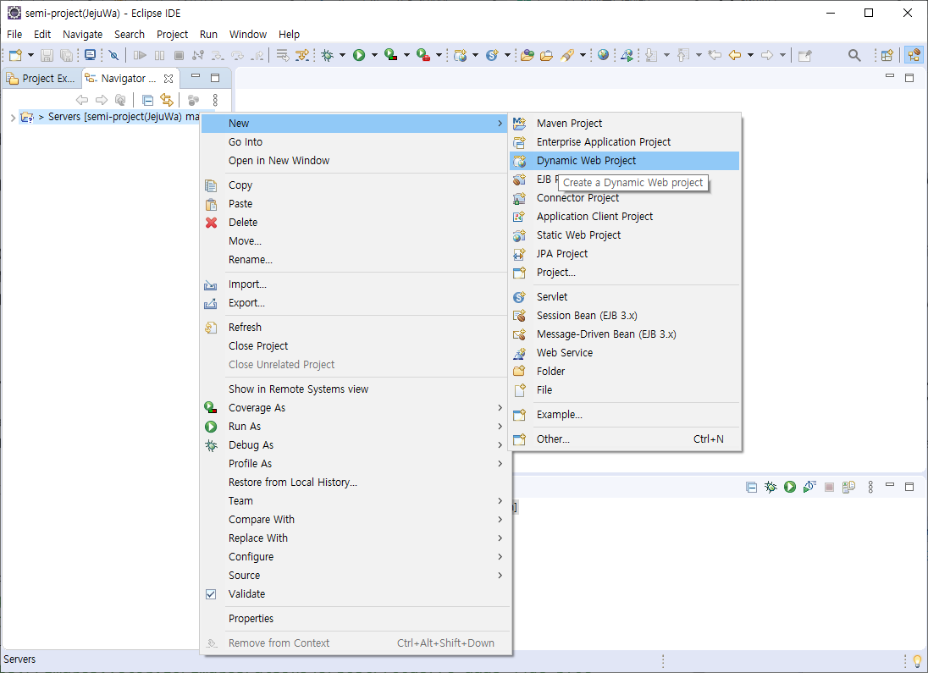Image resolution: width=928 pixels, height=673 pixels.
Task: Click the lightbulb tip icon in status bar
Action: 917,660
